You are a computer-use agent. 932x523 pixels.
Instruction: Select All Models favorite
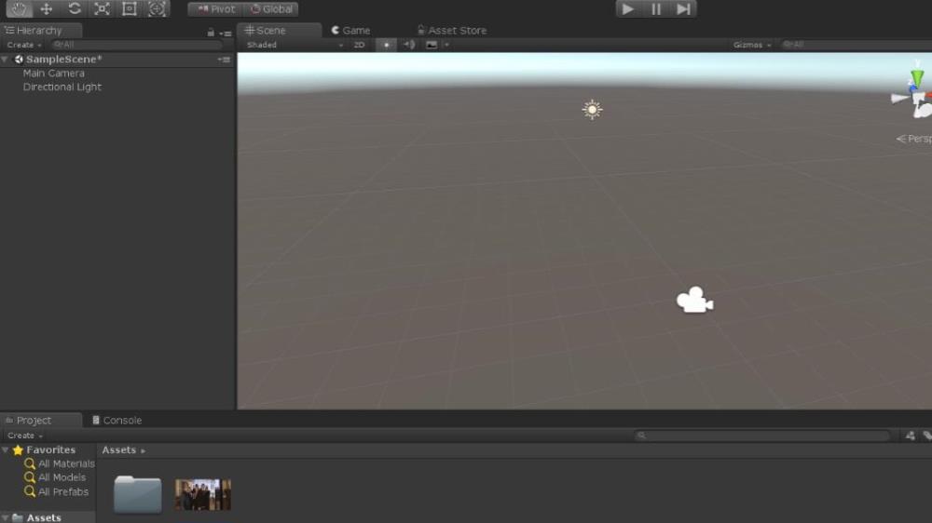[55, 477]
